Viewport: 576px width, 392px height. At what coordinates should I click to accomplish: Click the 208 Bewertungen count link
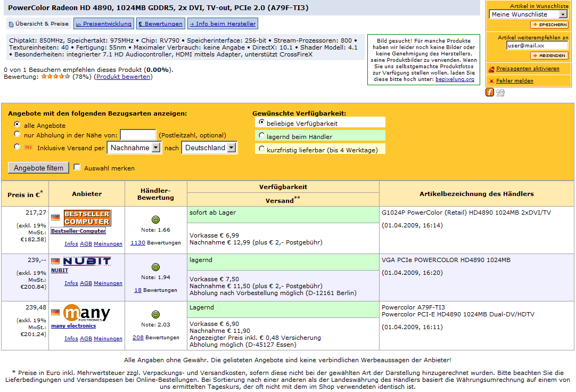coord(138,338)
